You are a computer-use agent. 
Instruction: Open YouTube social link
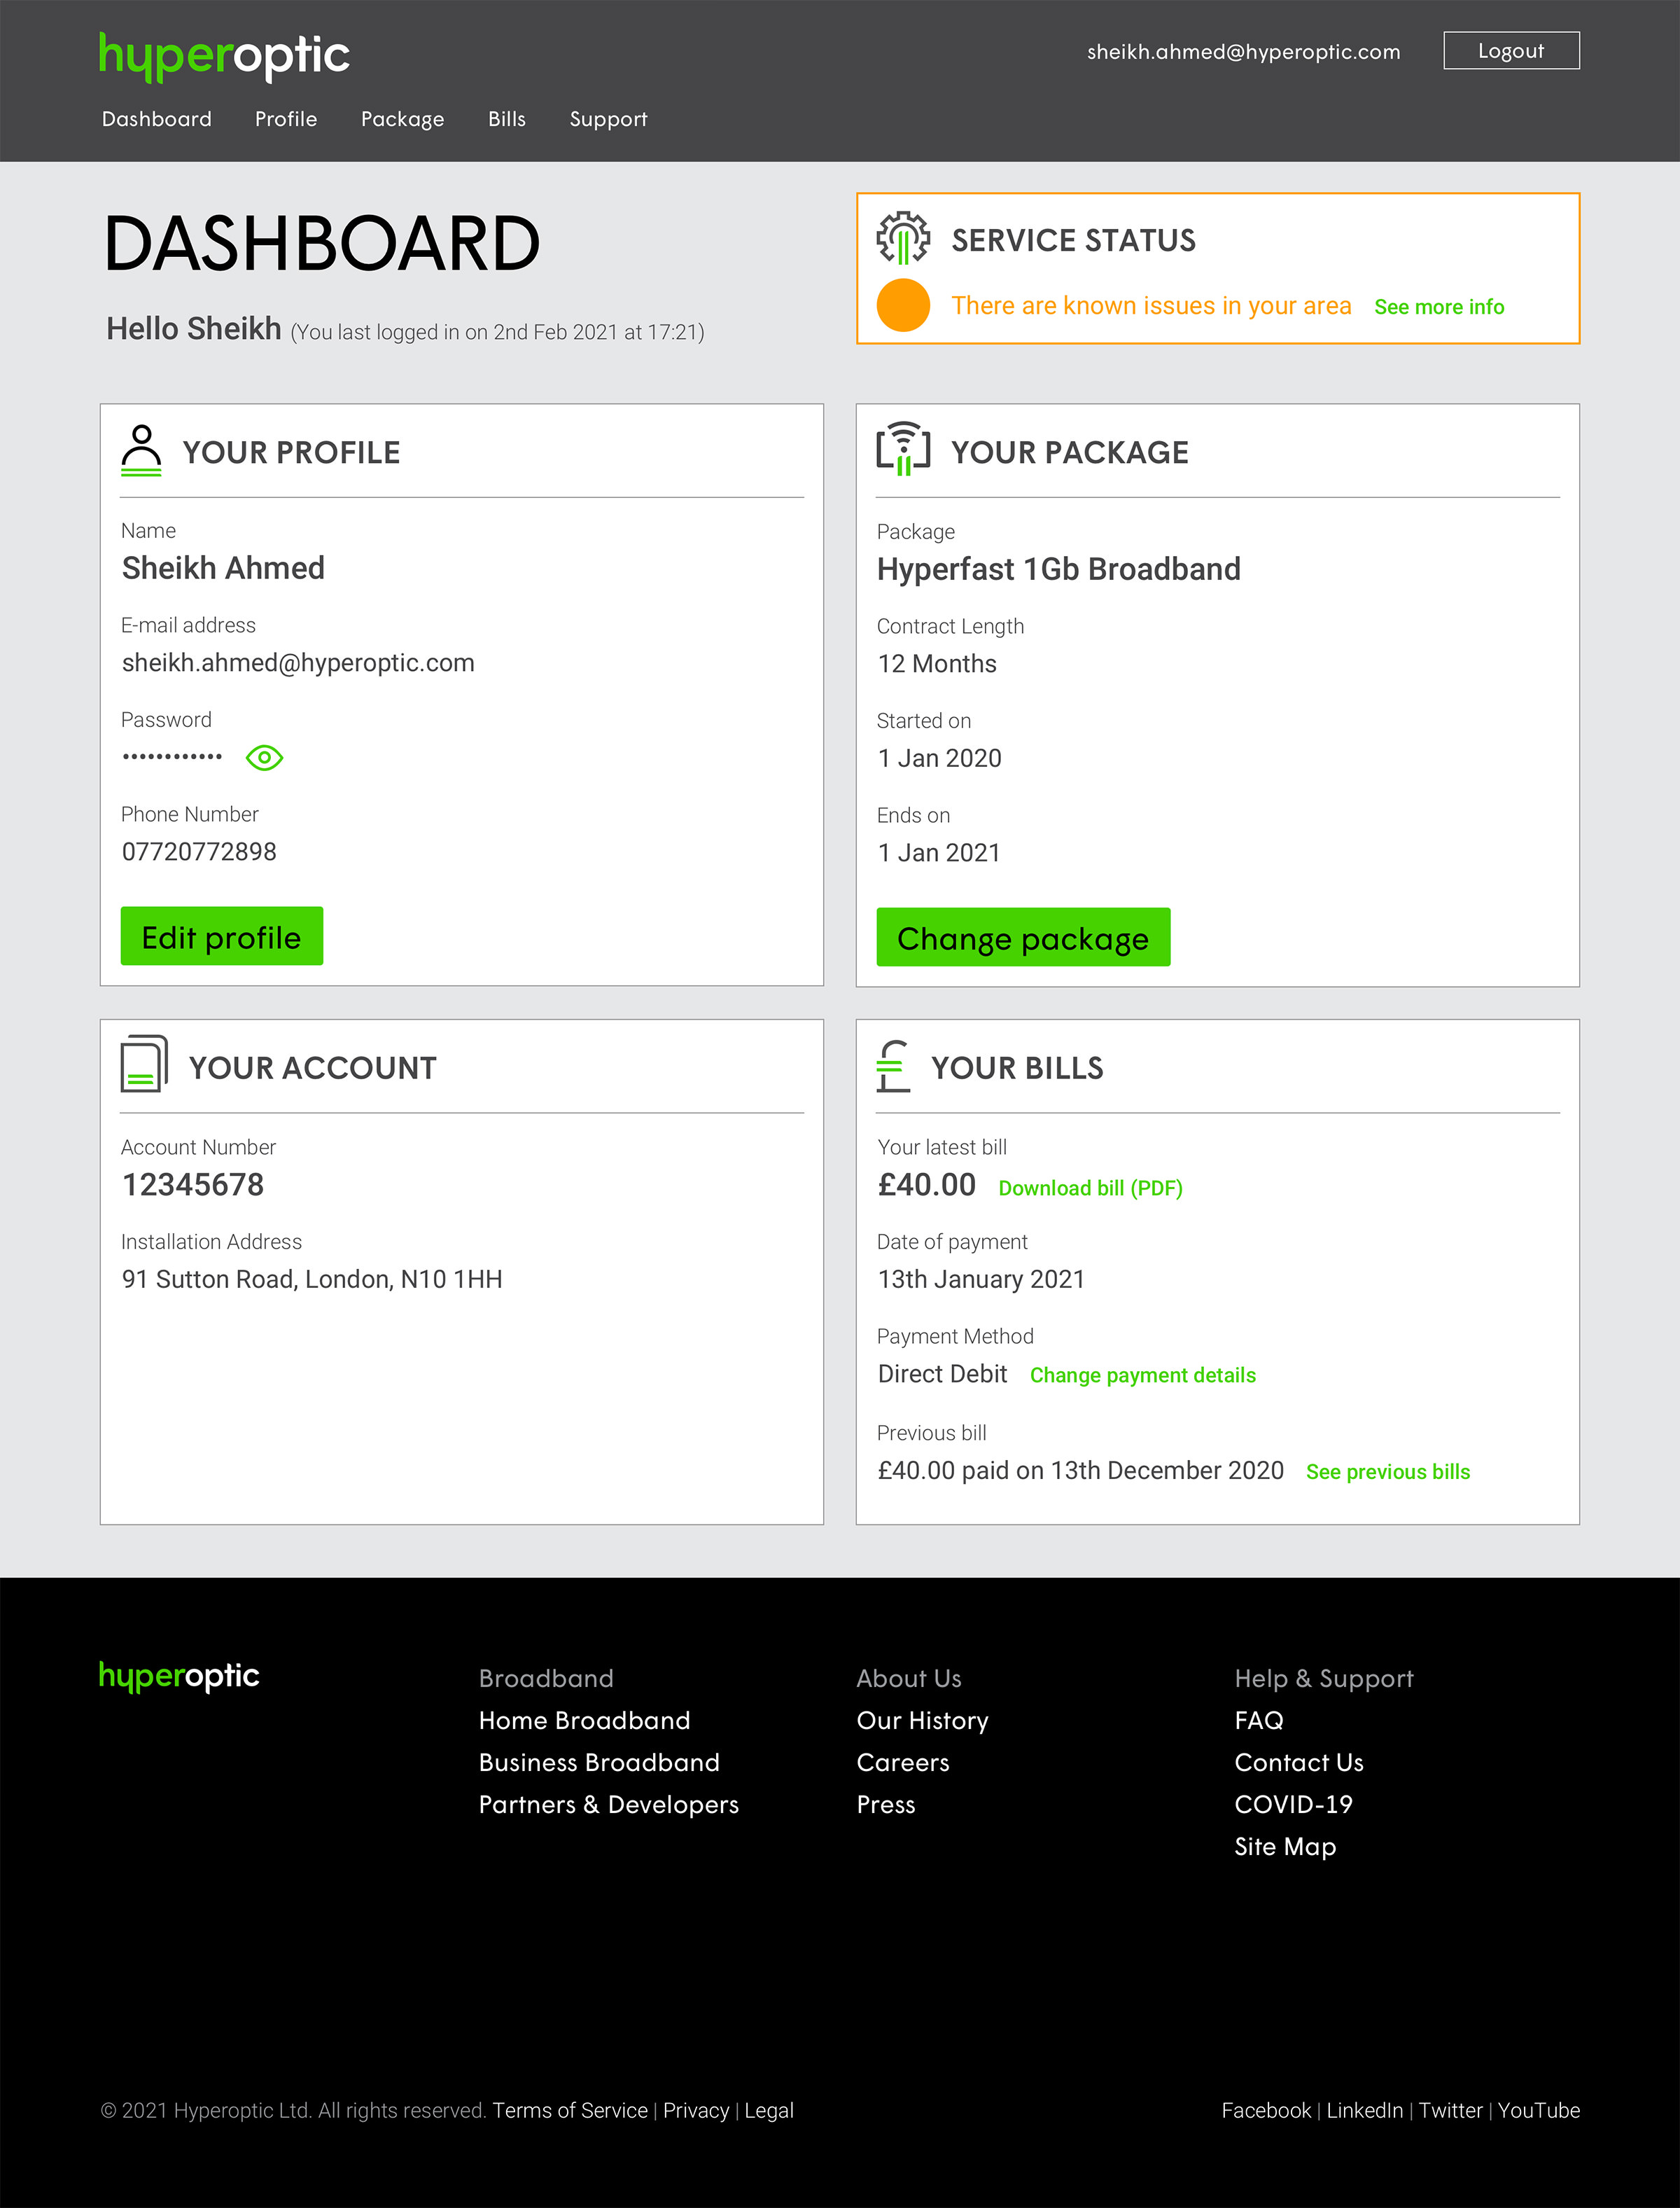pyautogui.click(x=1539, y=2110)
